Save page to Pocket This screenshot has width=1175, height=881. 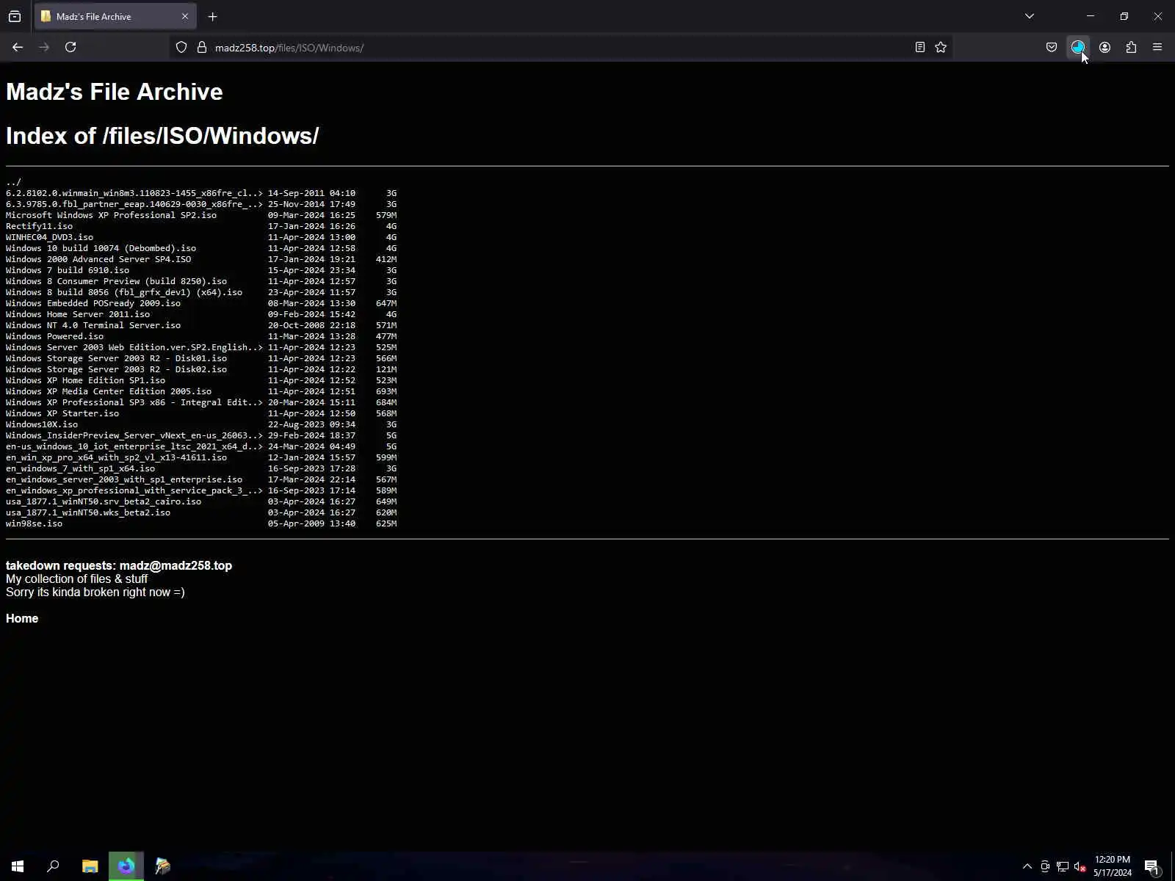coord(1052,47)
